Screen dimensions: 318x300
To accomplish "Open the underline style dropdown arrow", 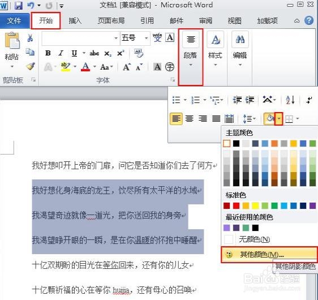I will pos(84,53).
